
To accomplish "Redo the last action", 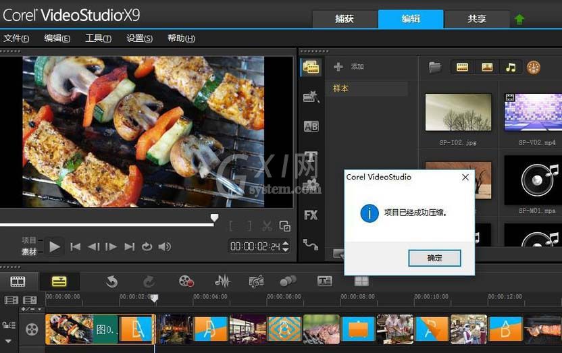I will point(149,281).
